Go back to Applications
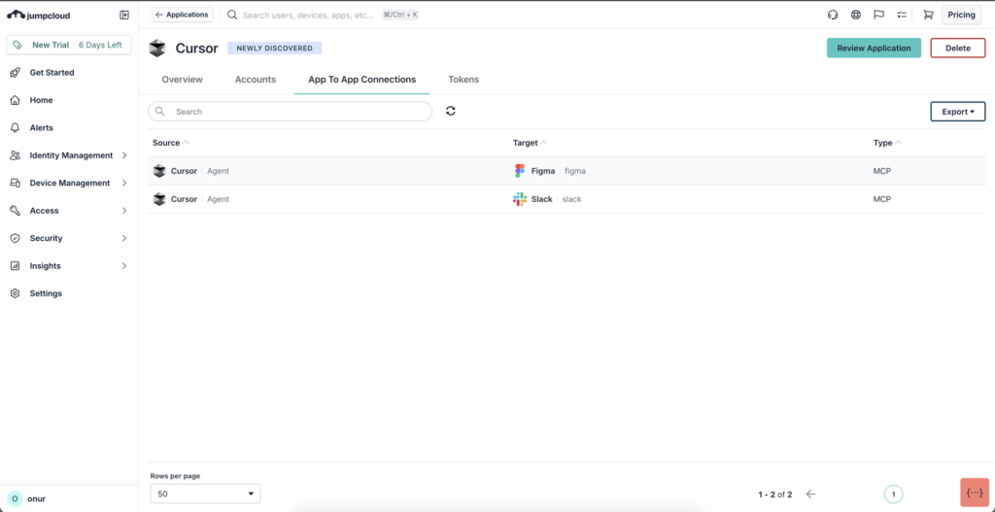The width and height of the screenshot is (995, 512). (182, 15)
